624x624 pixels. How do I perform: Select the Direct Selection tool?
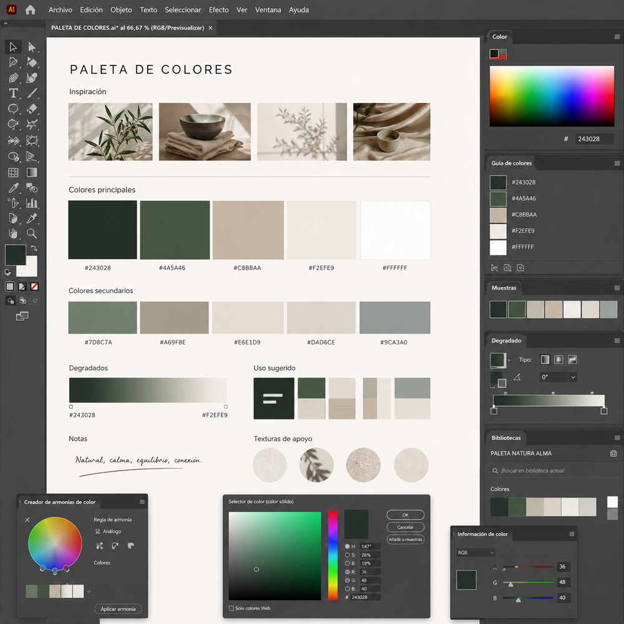click(32, 47)
